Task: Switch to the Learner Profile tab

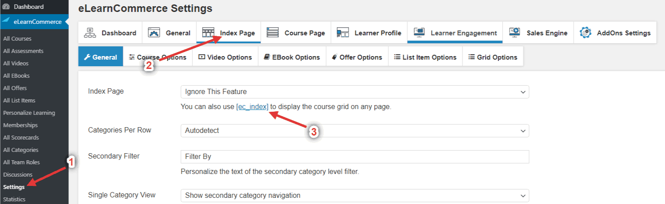Action: pos(369,33)
